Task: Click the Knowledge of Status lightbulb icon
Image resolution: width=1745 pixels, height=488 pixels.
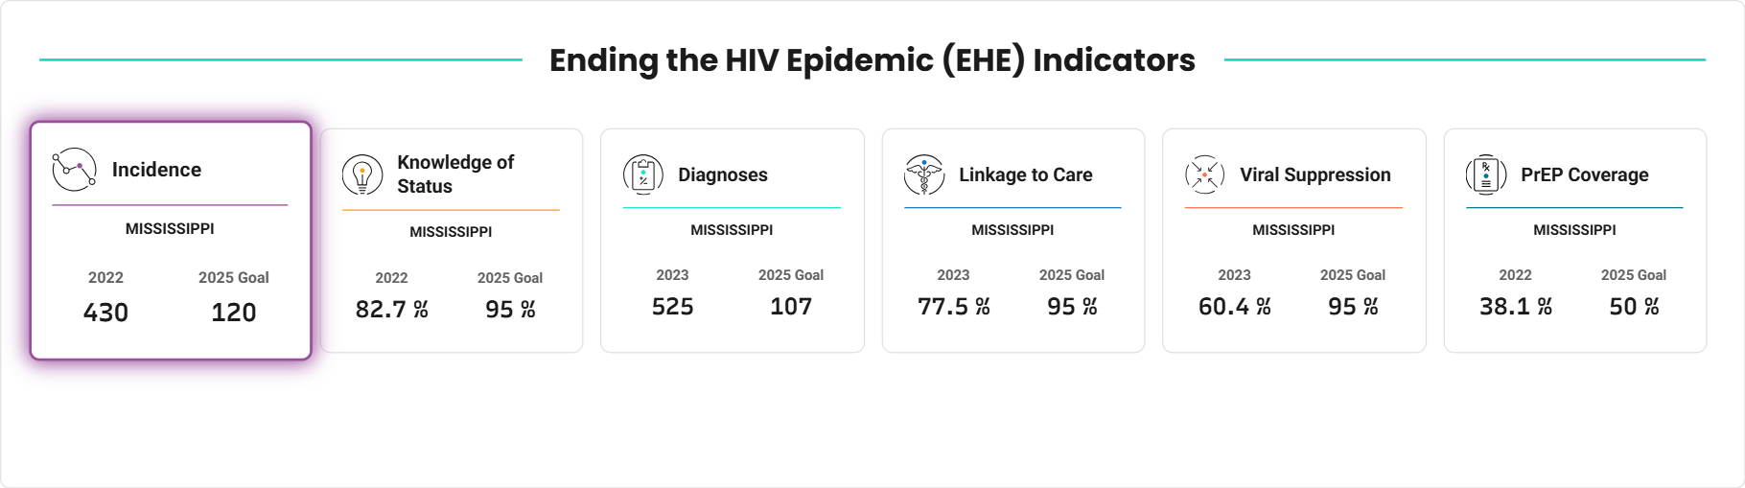Action: (x=362, y=174)
